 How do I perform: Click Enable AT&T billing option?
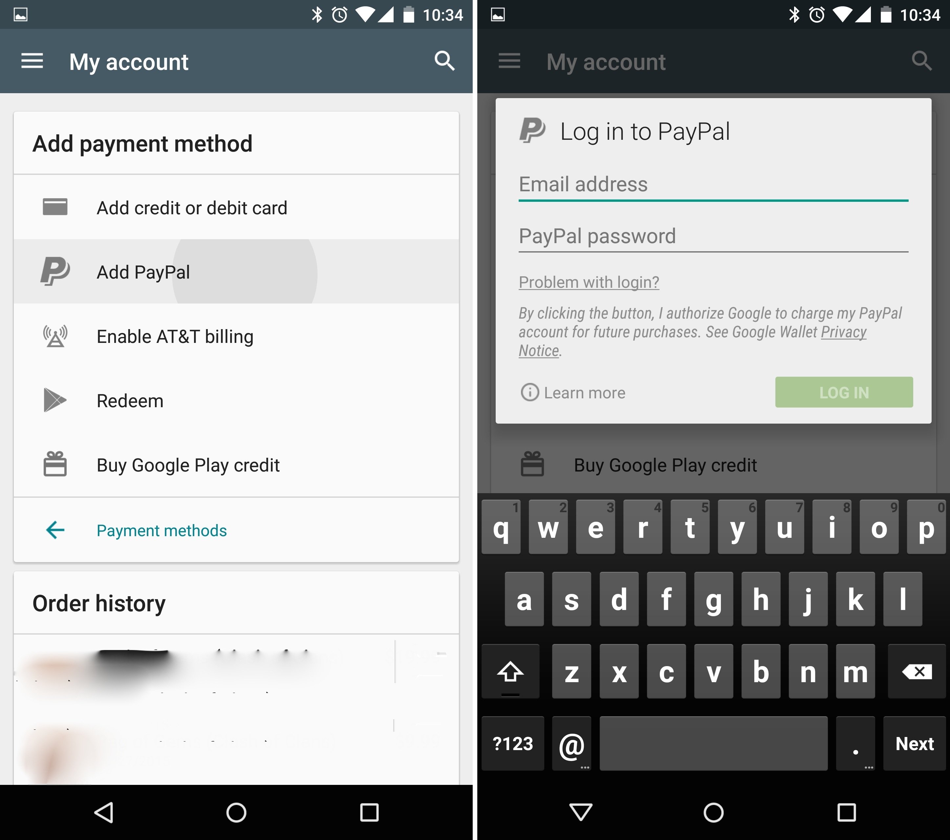click(x=235, y=336)
